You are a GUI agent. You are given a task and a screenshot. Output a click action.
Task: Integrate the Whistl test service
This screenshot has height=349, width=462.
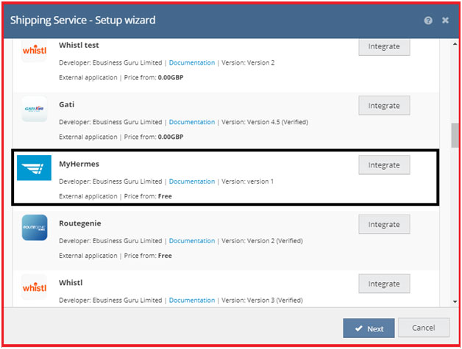click(384, 46)
